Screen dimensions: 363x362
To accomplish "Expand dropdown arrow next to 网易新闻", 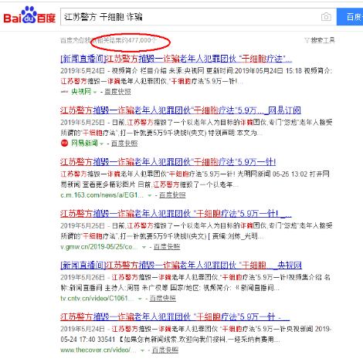I will click(101, 144).
